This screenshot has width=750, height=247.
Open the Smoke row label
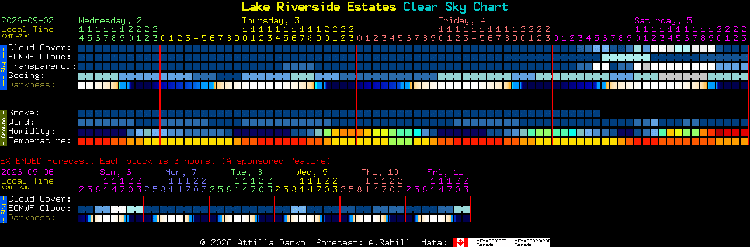point(23,112)
